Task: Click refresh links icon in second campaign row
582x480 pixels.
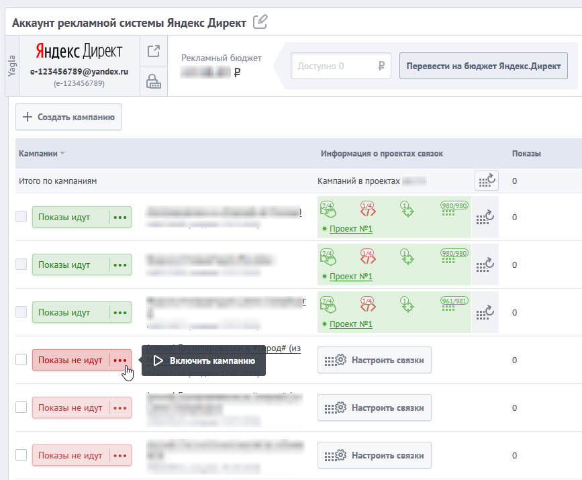Action: pos(485,265)
